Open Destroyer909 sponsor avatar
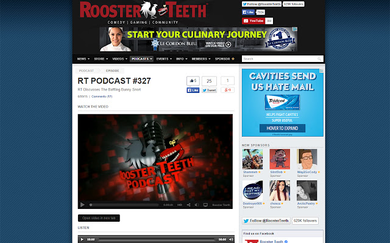Image resolution: width=390 pixels, height=243 pixels. 252,191
